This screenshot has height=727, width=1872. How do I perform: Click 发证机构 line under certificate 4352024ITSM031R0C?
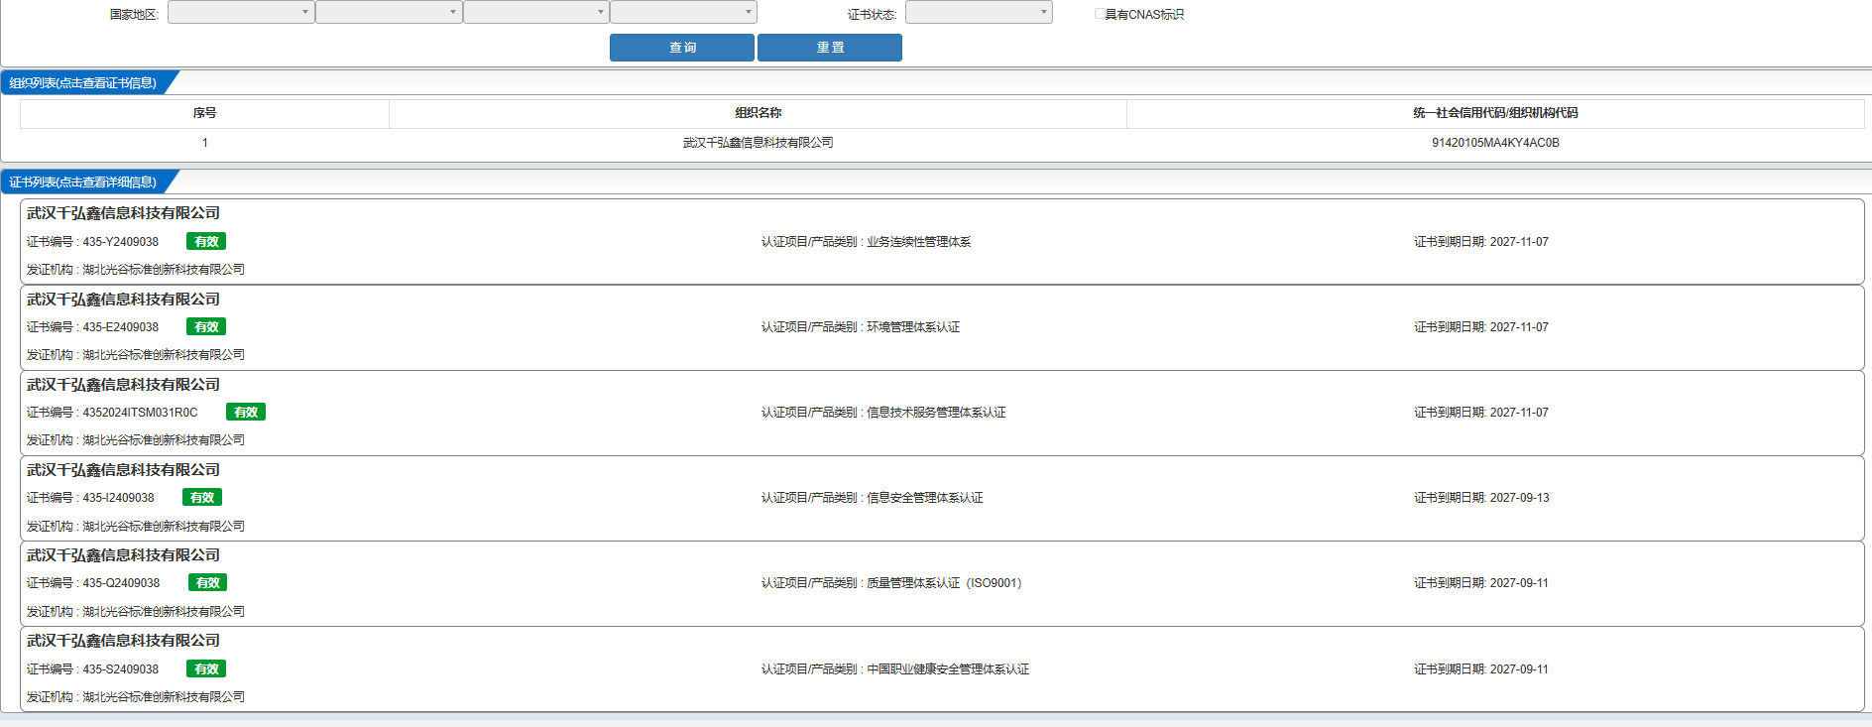[136, 440]
